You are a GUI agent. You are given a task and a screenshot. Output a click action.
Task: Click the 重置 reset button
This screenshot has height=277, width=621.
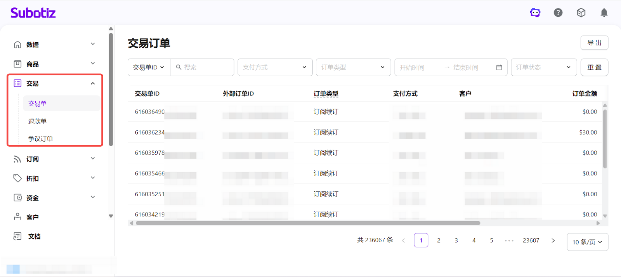[x=594, y=68]
